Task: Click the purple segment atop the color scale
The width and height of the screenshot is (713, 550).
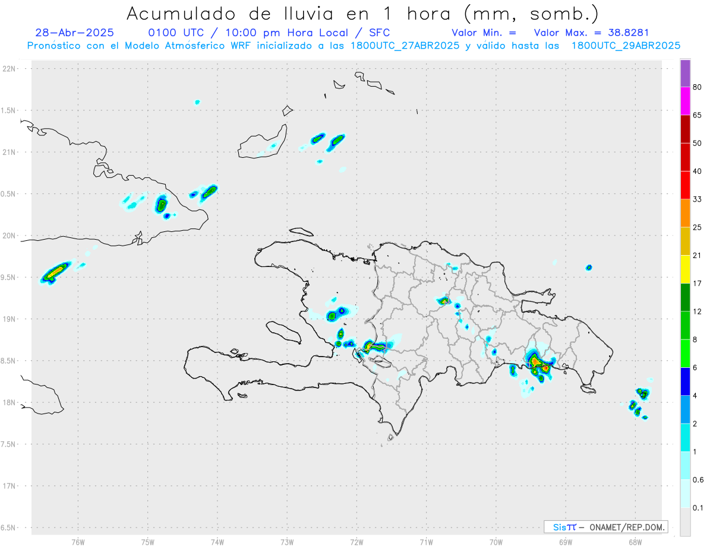Action: coord(685,74)
